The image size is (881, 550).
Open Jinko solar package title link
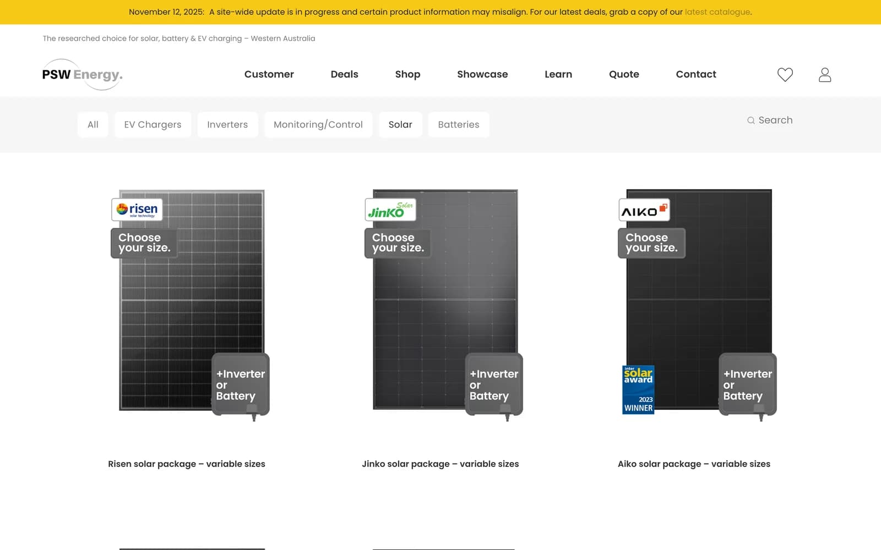(x=440, y=464)
